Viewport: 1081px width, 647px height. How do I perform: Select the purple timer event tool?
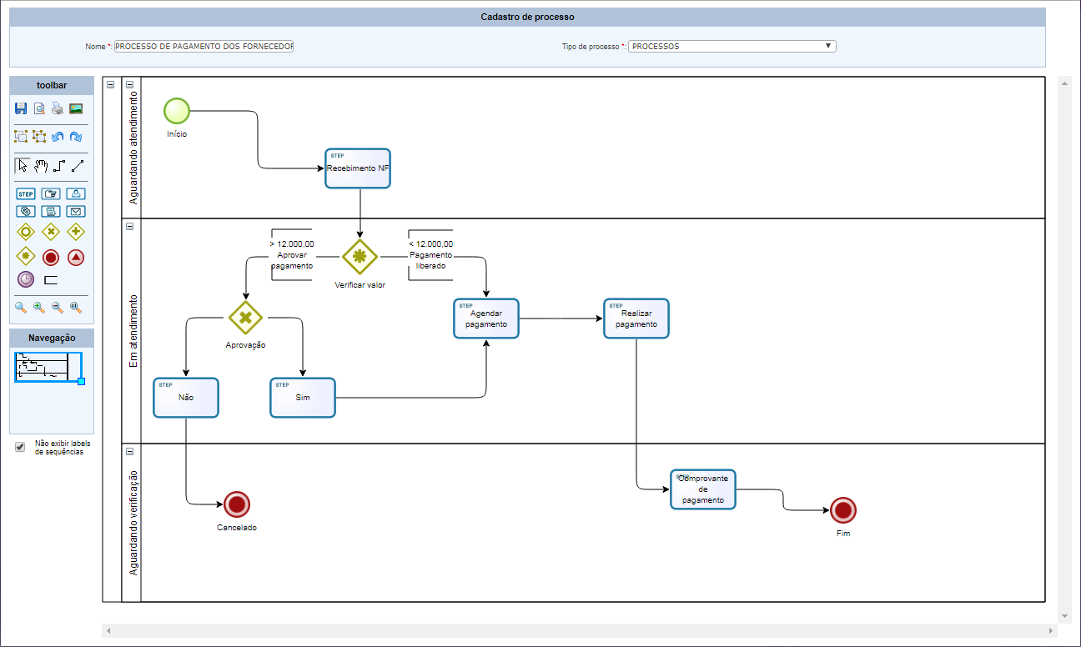(x=26, y=280)
